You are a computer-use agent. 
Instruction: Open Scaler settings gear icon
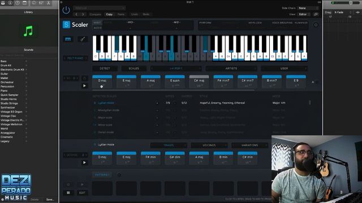pos(316,25)
